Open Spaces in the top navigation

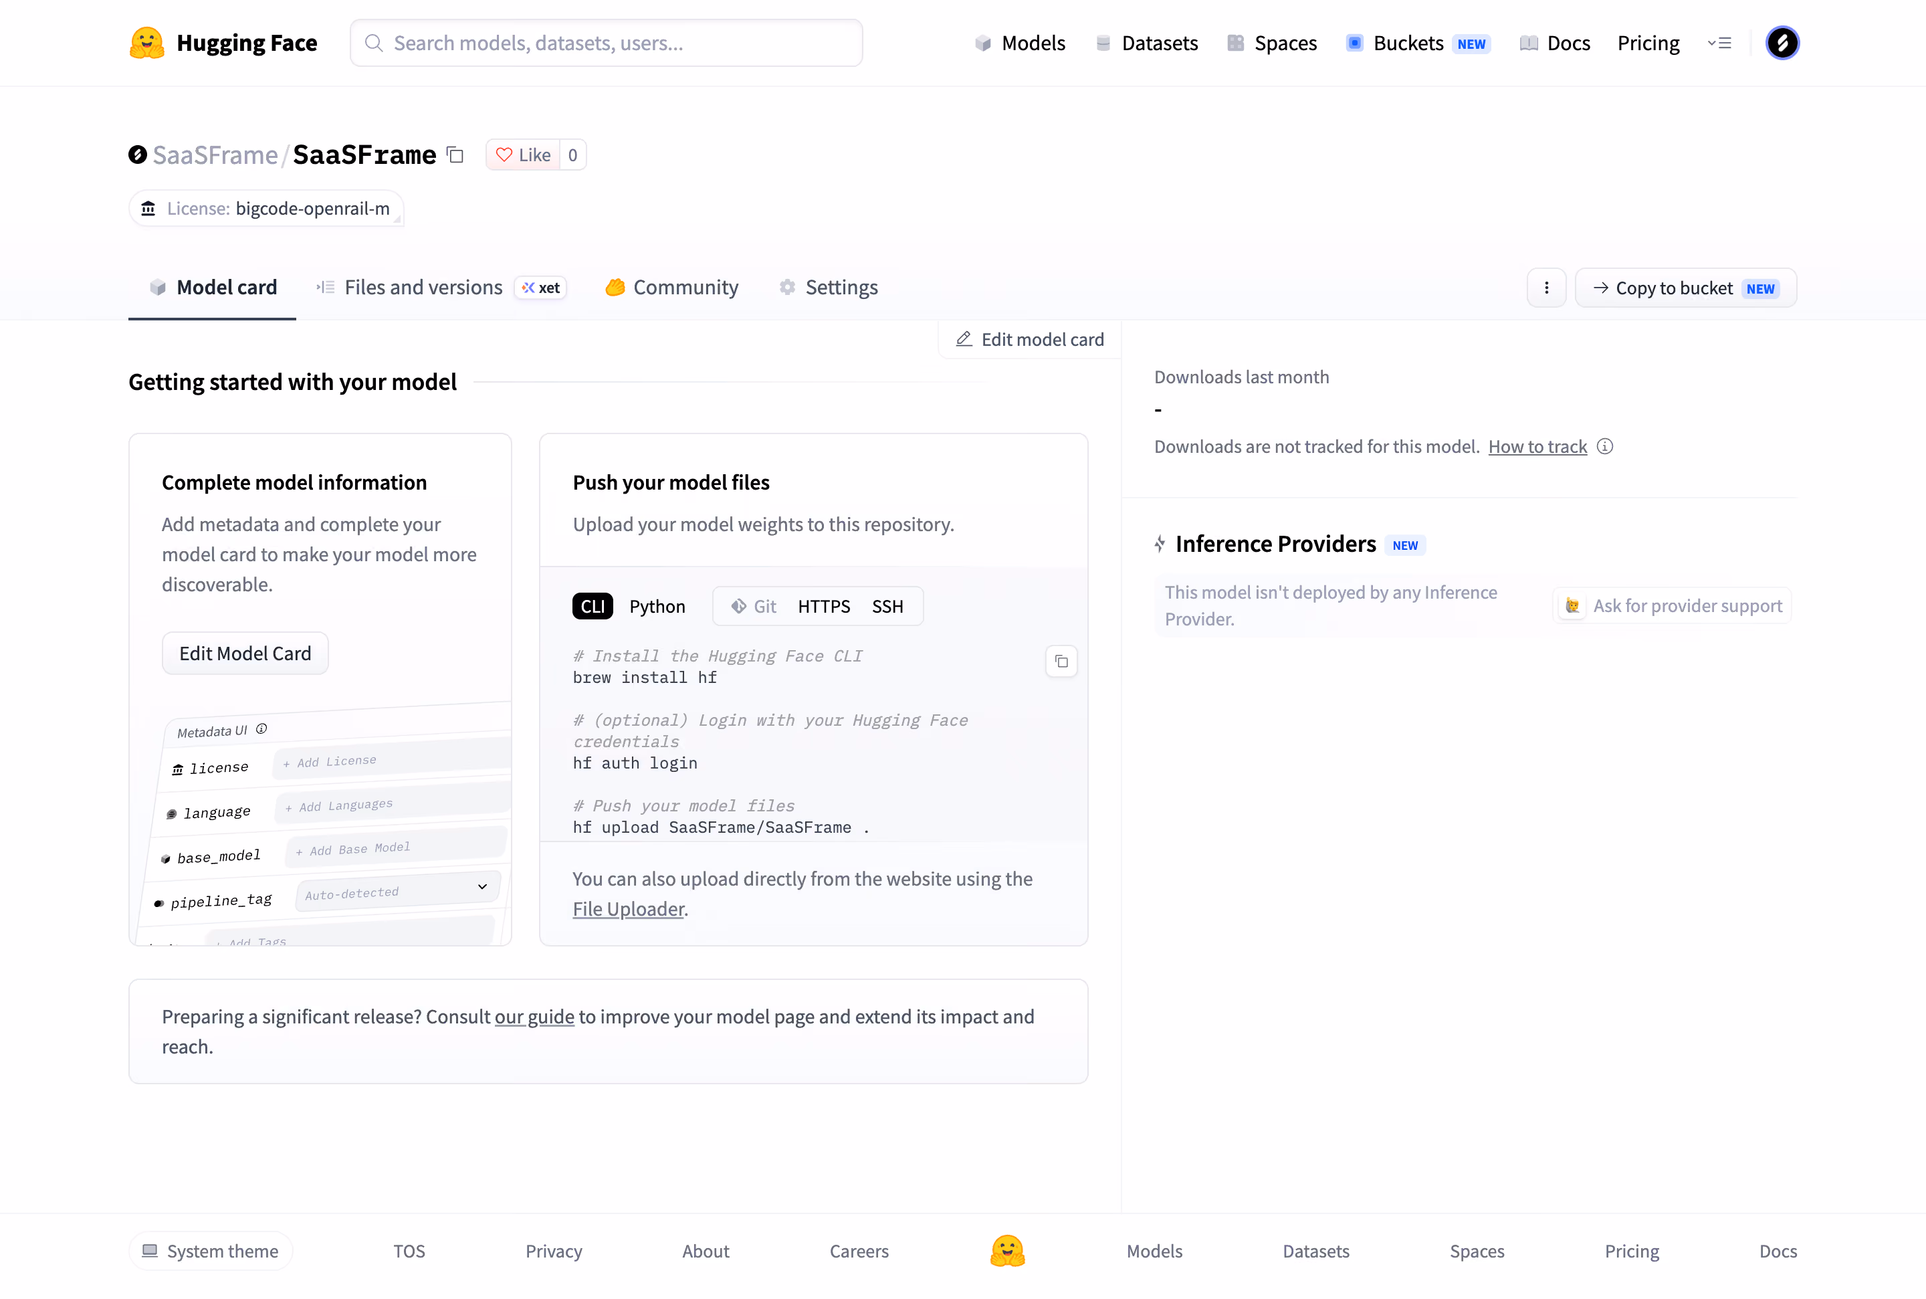tap(1272, 43)
